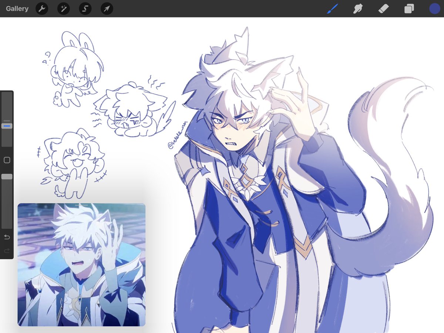Tap the floating reference image window
The image size is (444, 333).
[81, 264]
